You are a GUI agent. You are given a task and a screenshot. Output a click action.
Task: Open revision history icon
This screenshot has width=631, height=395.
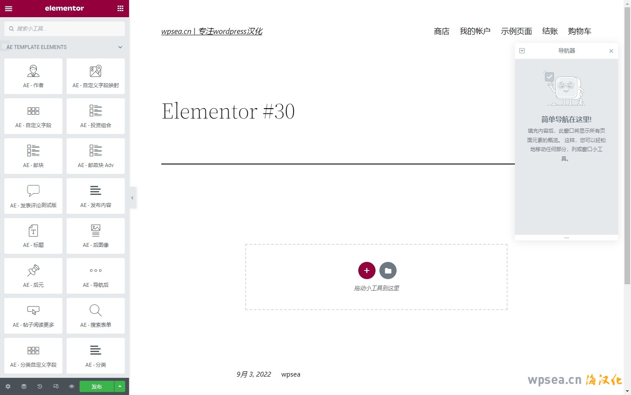tap(40, 386)
